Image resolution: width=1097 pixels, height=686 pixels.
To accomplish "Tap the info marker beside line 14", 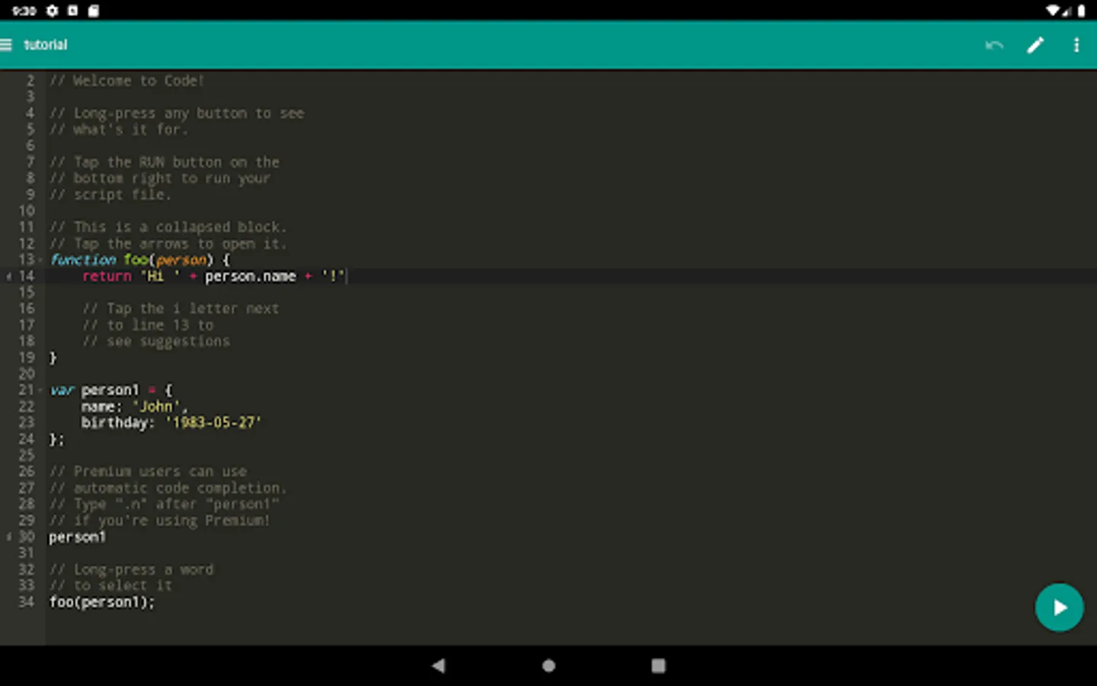I will coord(8,277).
